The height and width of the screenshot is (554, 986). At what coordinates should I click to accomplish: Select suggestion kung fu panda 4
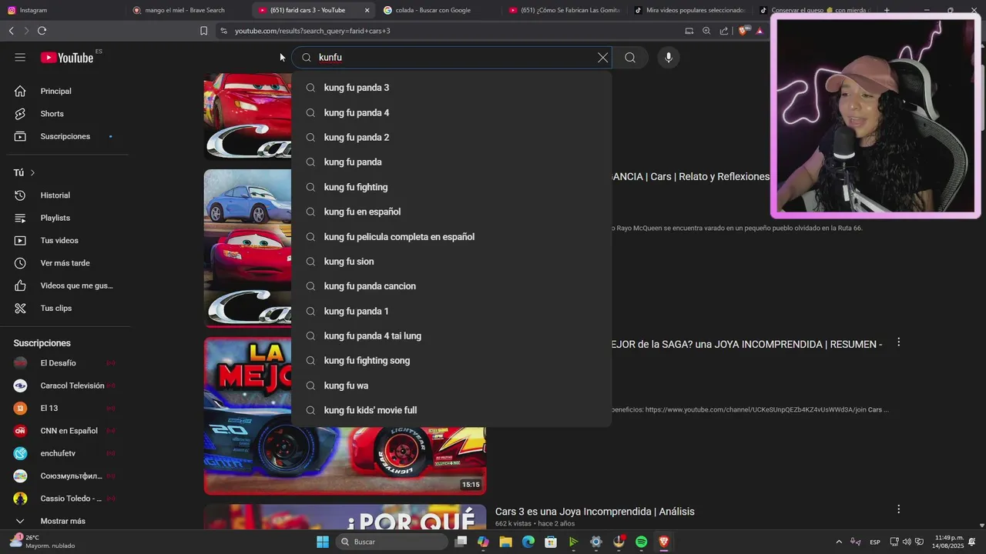(451, 112)
